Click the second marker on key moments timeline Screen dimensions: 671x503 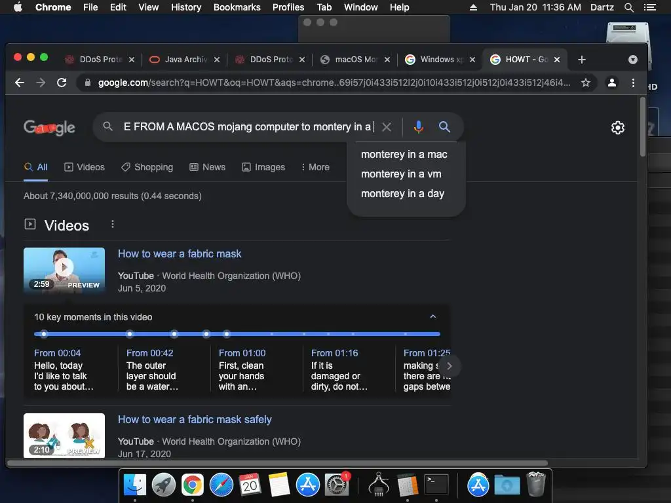tap(130, 333)
